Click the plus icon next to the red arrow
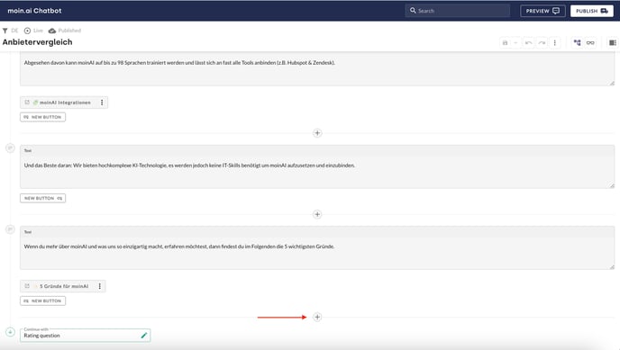Viewport: 620px width, 350px height. pos(317,317)
